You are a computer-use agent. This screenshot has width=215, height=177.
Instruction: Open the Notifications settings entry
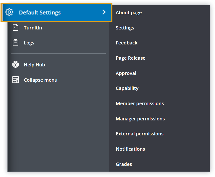point(130,149)
